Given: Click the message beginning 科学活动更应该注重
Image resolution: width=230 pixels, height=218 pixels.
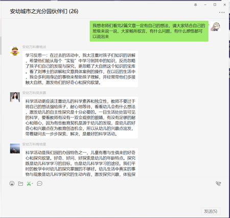Looking at the screenshot, I should pyautogui.click(x=80, y=118).
